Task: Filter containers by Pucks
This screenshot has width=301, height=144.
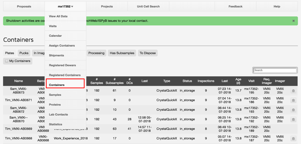Action: tap(24, 53)
